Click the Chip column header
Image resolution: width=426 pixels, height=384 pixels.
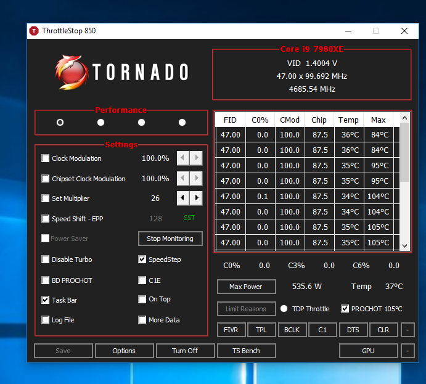click(319, 120)
